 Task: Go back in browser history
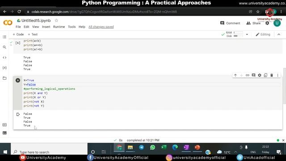tap(5, 12)
